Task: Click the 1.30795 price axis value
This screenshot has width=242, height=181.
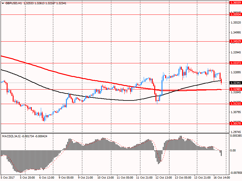Action: coord(236,112)
